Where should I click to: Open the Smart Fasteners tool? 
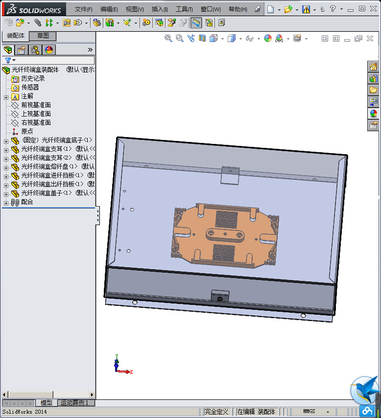click(67, 23)
